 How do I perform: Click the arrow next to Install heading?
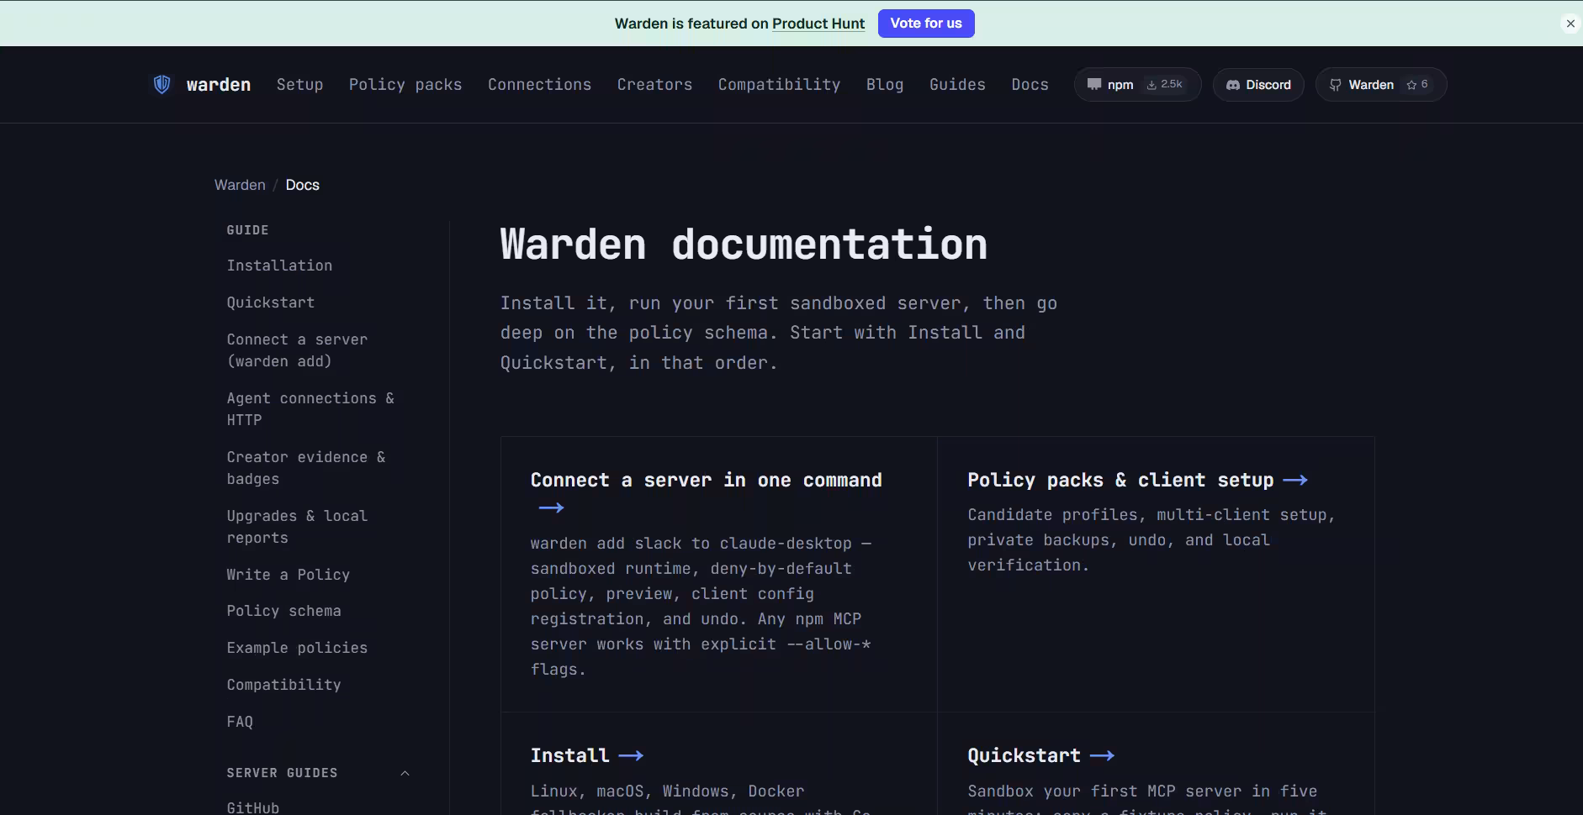pyautogui.click(x=631, y=755)
